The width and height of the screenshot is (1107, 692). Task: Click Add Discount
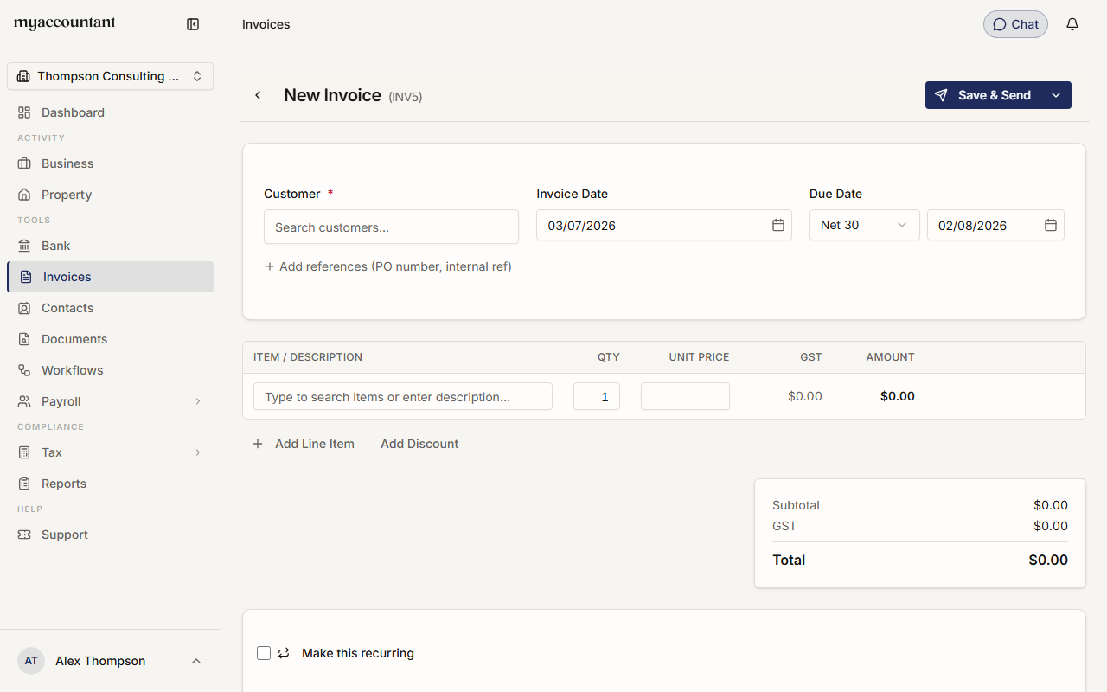[x=419, y=444]
